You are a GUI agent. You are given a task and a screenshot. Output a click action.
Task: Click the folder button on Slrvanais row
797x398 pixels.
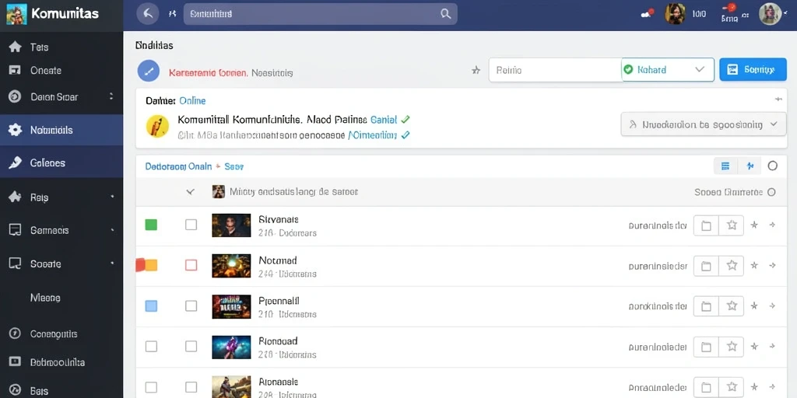click(x=706, y=225)
